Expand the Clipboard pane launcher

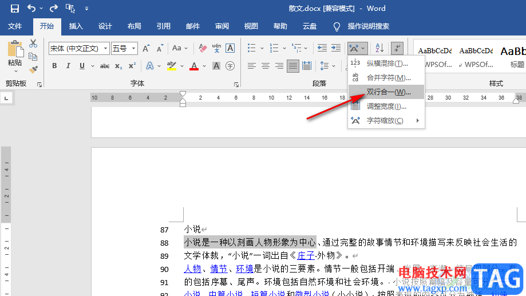pos(39,85)
